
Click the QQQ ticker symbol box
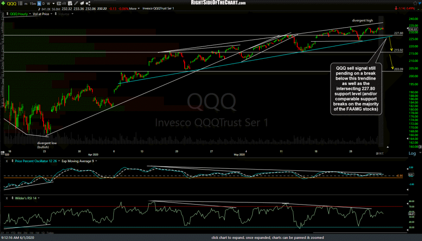pyautogui.click(x=11, y=4)
